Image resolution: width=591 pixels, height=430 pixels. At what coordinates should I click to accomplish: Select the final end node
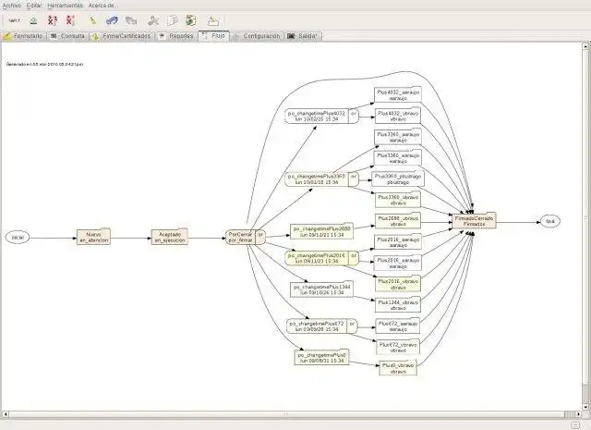(x=550, y=221)
